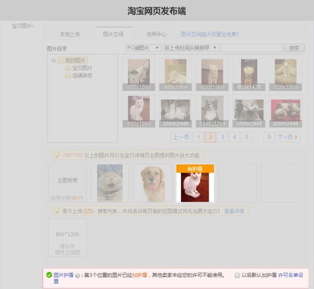This screenshot has height=289, width=314.
Task: Click the 图片护盾 help question icon
Action: [x=77, y=276]
